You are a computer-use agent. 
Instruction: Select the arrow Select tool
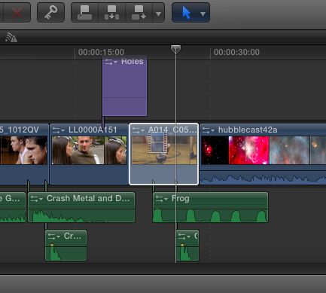click(x=186, y=13)
